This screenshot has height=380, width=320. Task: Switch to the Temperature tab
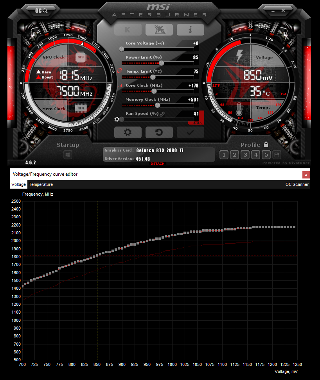click(x=41, y=184)
